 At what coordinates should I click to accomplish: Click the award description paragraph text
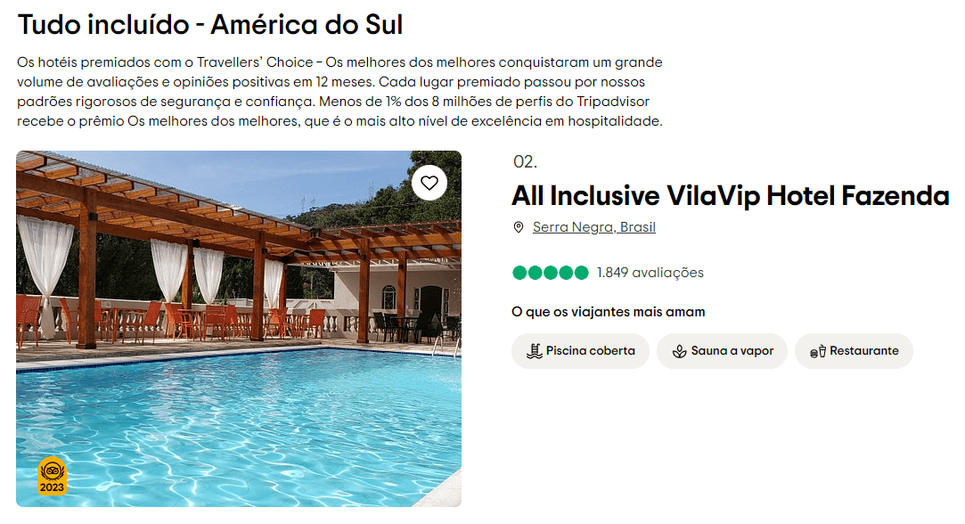point(339,92)
